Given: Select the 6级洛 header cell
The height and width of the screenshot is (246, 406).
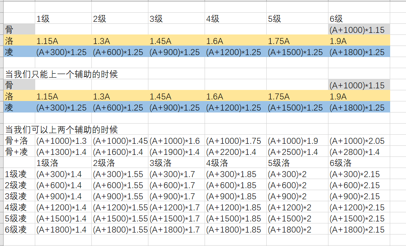Looking at the screenshot, I should point(359,163).
